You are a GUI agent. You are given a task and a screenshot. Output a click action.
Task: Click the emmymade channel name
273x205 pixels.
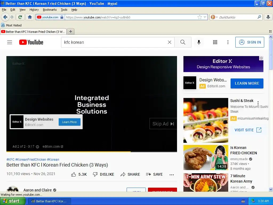[239, 159]
